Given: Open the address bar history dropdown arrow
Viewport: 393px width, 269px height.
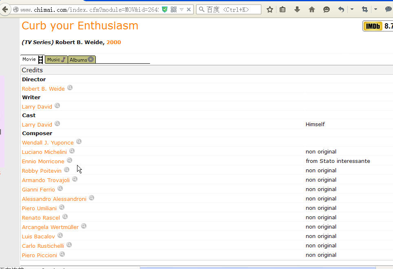Looking at the screenshot, I should 182,9.
